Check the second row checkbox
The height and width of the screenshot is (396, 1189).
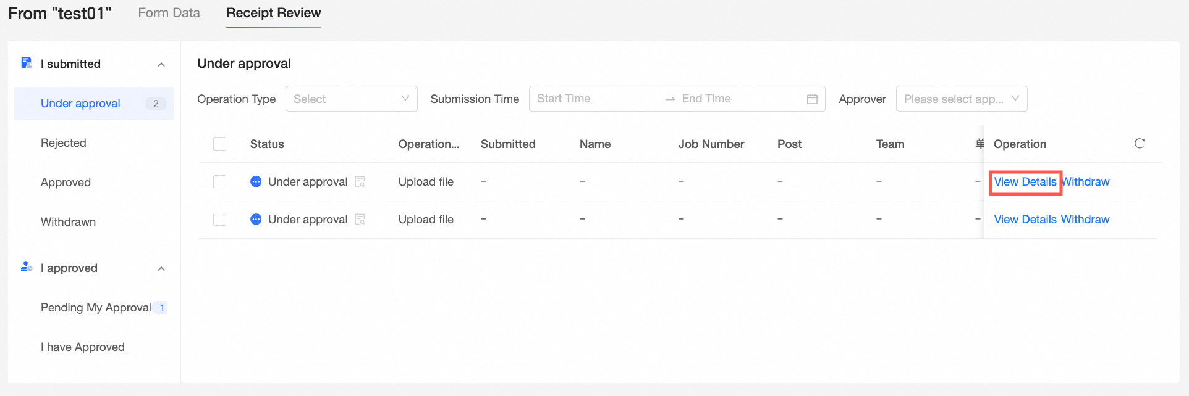point(219,220)
